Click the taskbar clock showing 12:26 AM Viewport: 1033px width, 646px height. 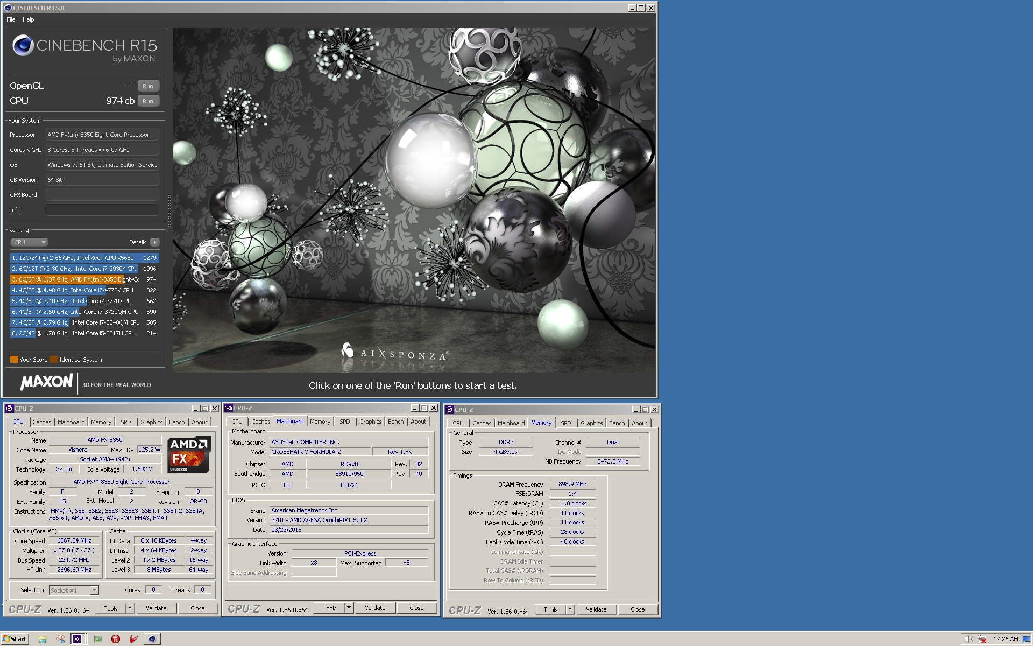[x=1005, y=639]
